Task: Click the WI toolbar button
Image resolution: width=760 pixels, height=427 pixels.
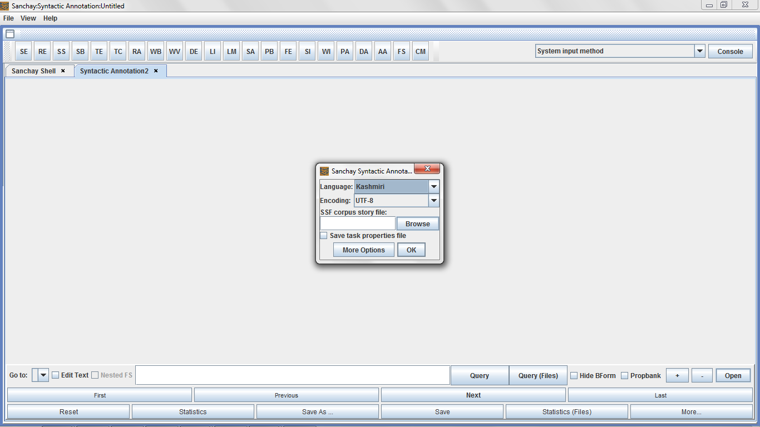Action: tap(327, 51)
